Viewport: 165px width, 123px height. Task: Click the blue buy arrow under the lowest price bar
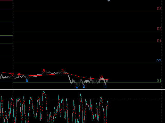[77, 87]
